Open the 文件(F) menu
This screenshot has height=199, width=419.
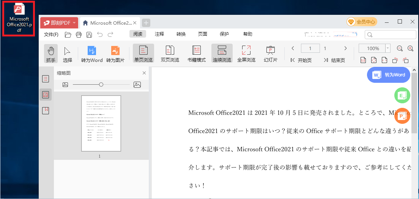click(51, 35)
